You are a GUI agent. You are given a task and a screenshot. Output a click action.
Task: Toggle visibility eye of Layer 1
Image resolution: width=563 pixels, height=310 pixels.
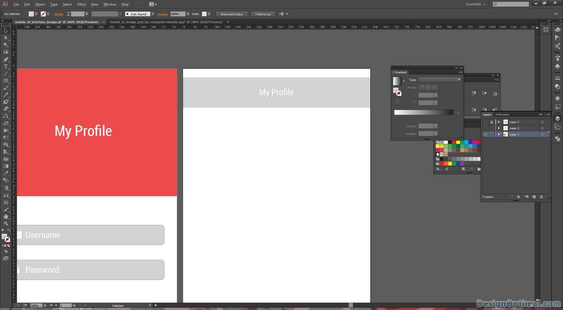[x=485, y=134]
